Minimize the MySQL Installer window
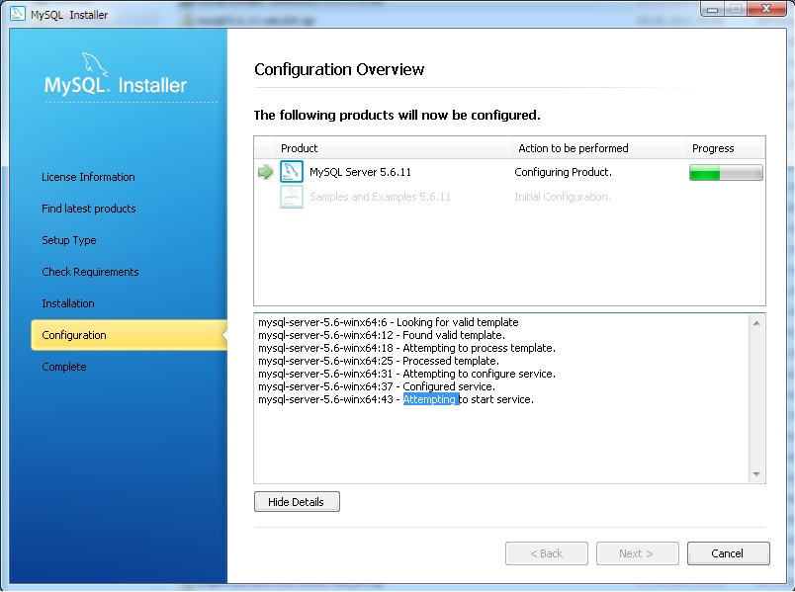The width and height of the screenshot is (795, 592). 713,9
